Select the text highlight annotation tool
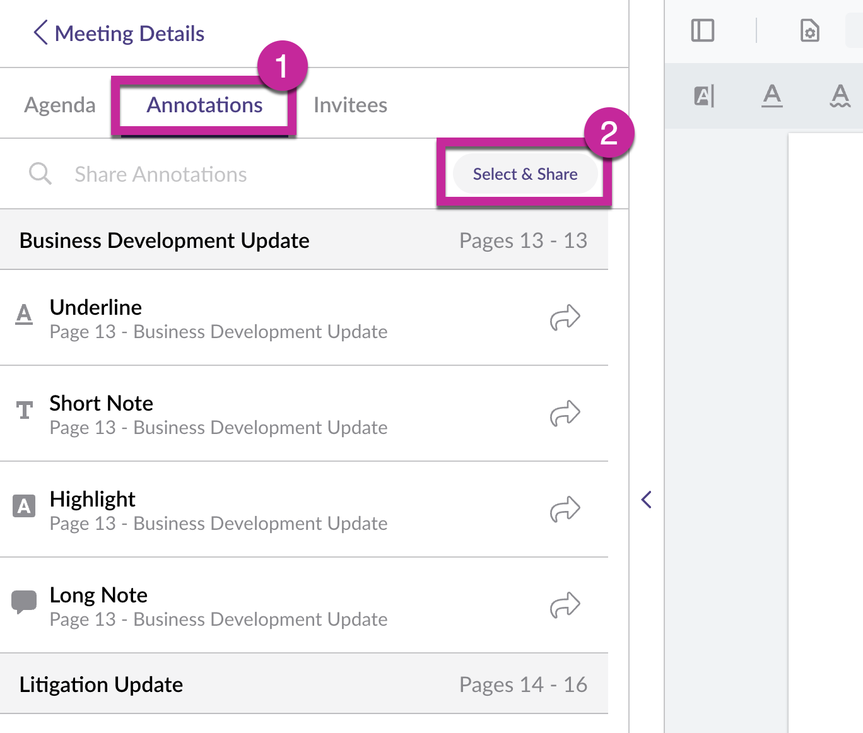863x733 pixels. click(x=703, y=96)
